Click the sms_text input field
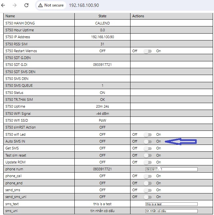 pyautogui.click(x=171, y=204)
